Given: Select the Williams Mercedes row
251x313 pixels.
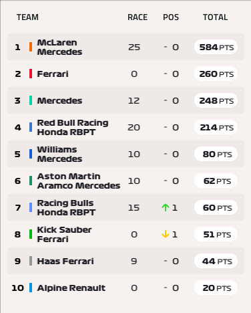Looking at the screenshot, I should tap(125, 154).
